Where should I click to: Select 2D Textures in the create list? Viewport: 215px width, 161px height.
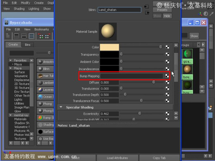pos(21,84)
